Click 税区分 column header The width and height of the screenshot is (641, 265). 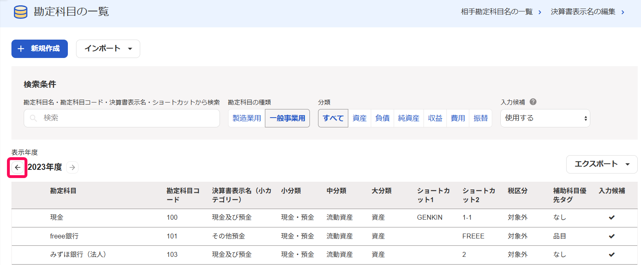tap(518, 191)
